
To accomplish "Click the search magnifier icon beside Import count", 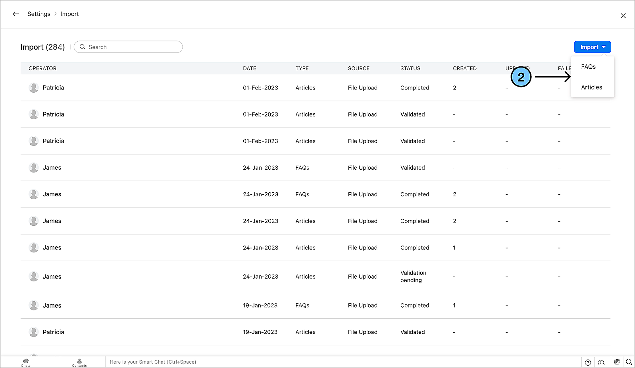I will tap(83, 47).
